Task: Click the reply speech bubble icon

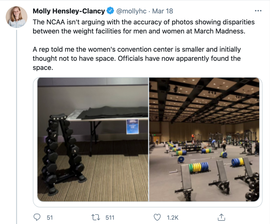Action: [37, 217]
